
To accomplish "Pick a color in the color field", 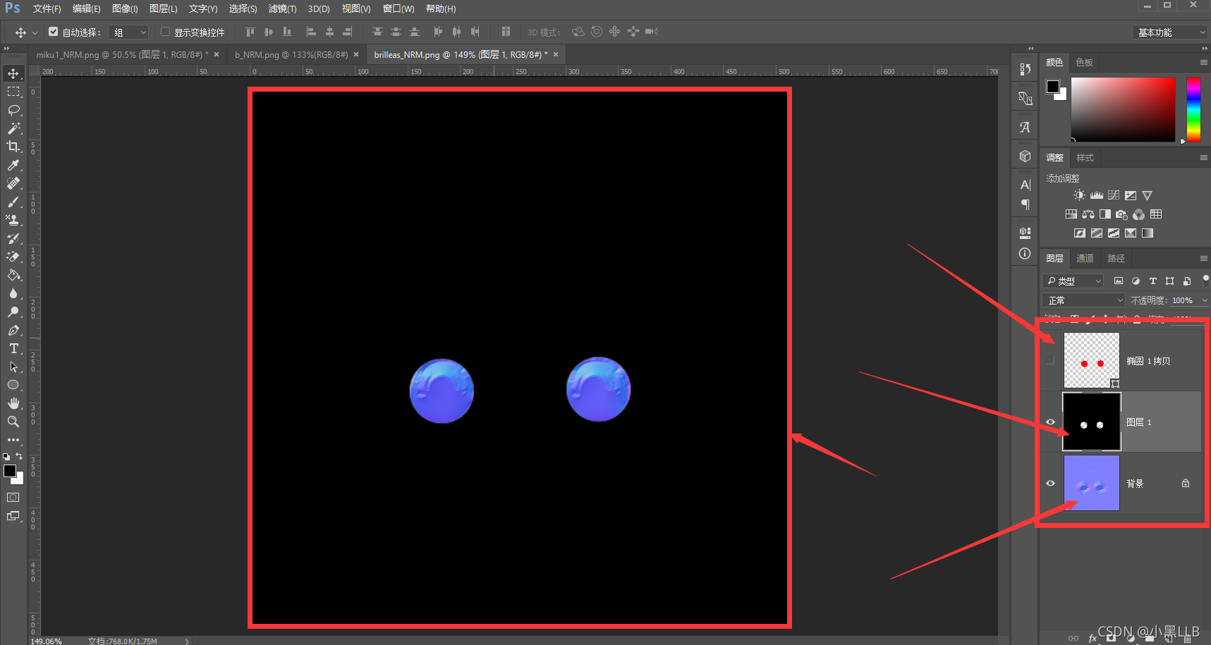I will click(1123, 109).
